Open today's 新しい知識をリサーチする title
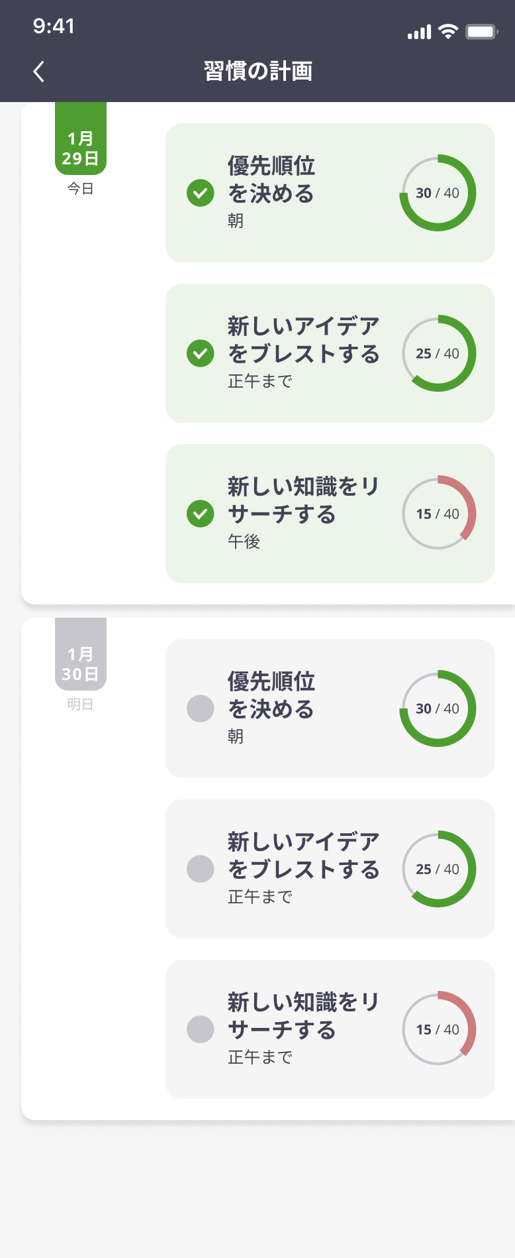Image resolution: width=515 pixels, height=1258 pixels. click(303, 500)
